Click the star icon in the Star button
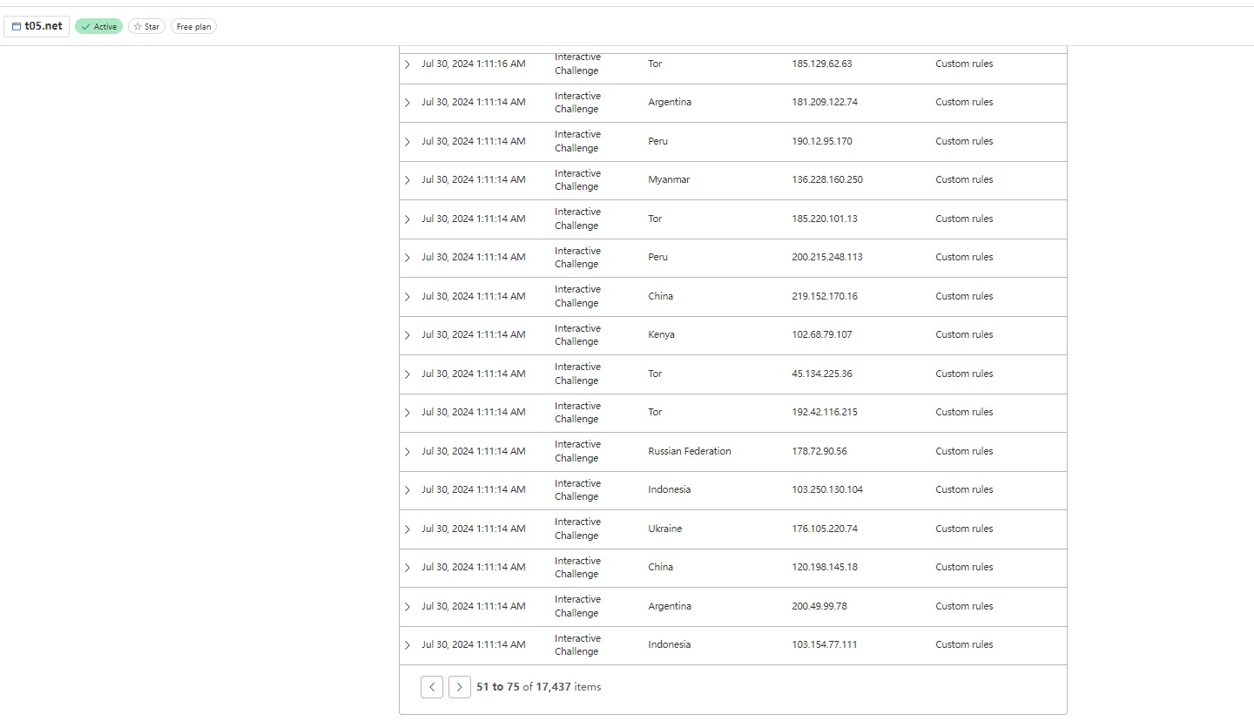The image size is (1254, 721). [x=138, y=27]
